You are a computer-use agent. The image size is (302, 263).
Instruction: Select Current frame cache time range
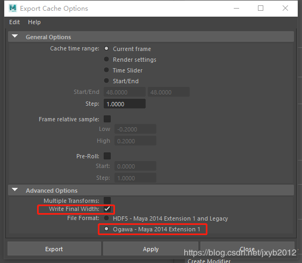[x=106, y=48]
